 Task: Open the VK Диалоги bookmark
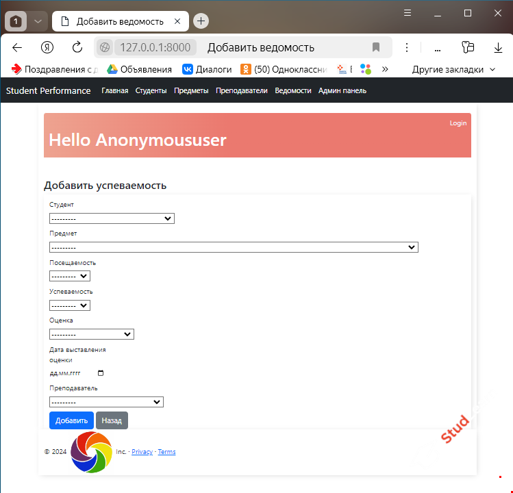point(207,69)
